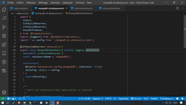
Task: Click '@loopback/repository' import string
Action: pyautogui.click(x=65, y=37)
